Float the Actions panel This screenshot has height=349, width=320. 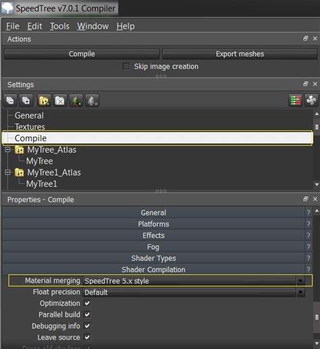pos(305,39)
